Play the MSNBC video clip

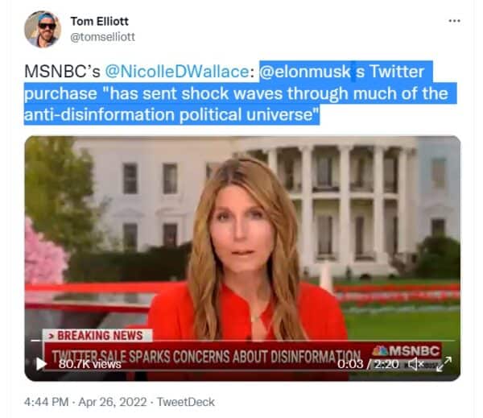click(x=41, y=364)
